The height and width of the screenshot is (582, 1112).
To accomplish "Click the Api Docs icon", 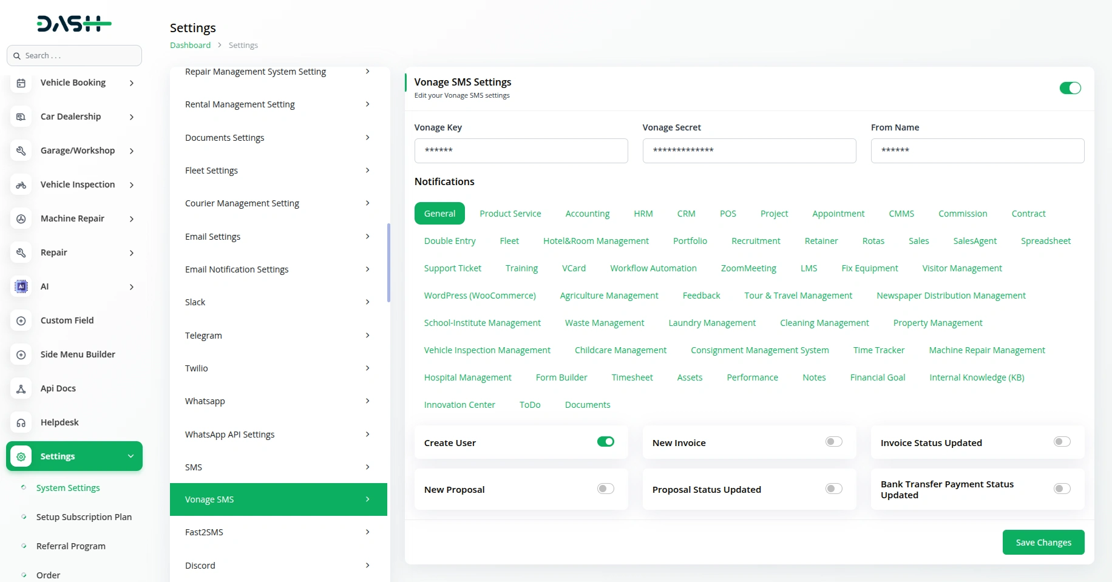I will tap(21, 389).
